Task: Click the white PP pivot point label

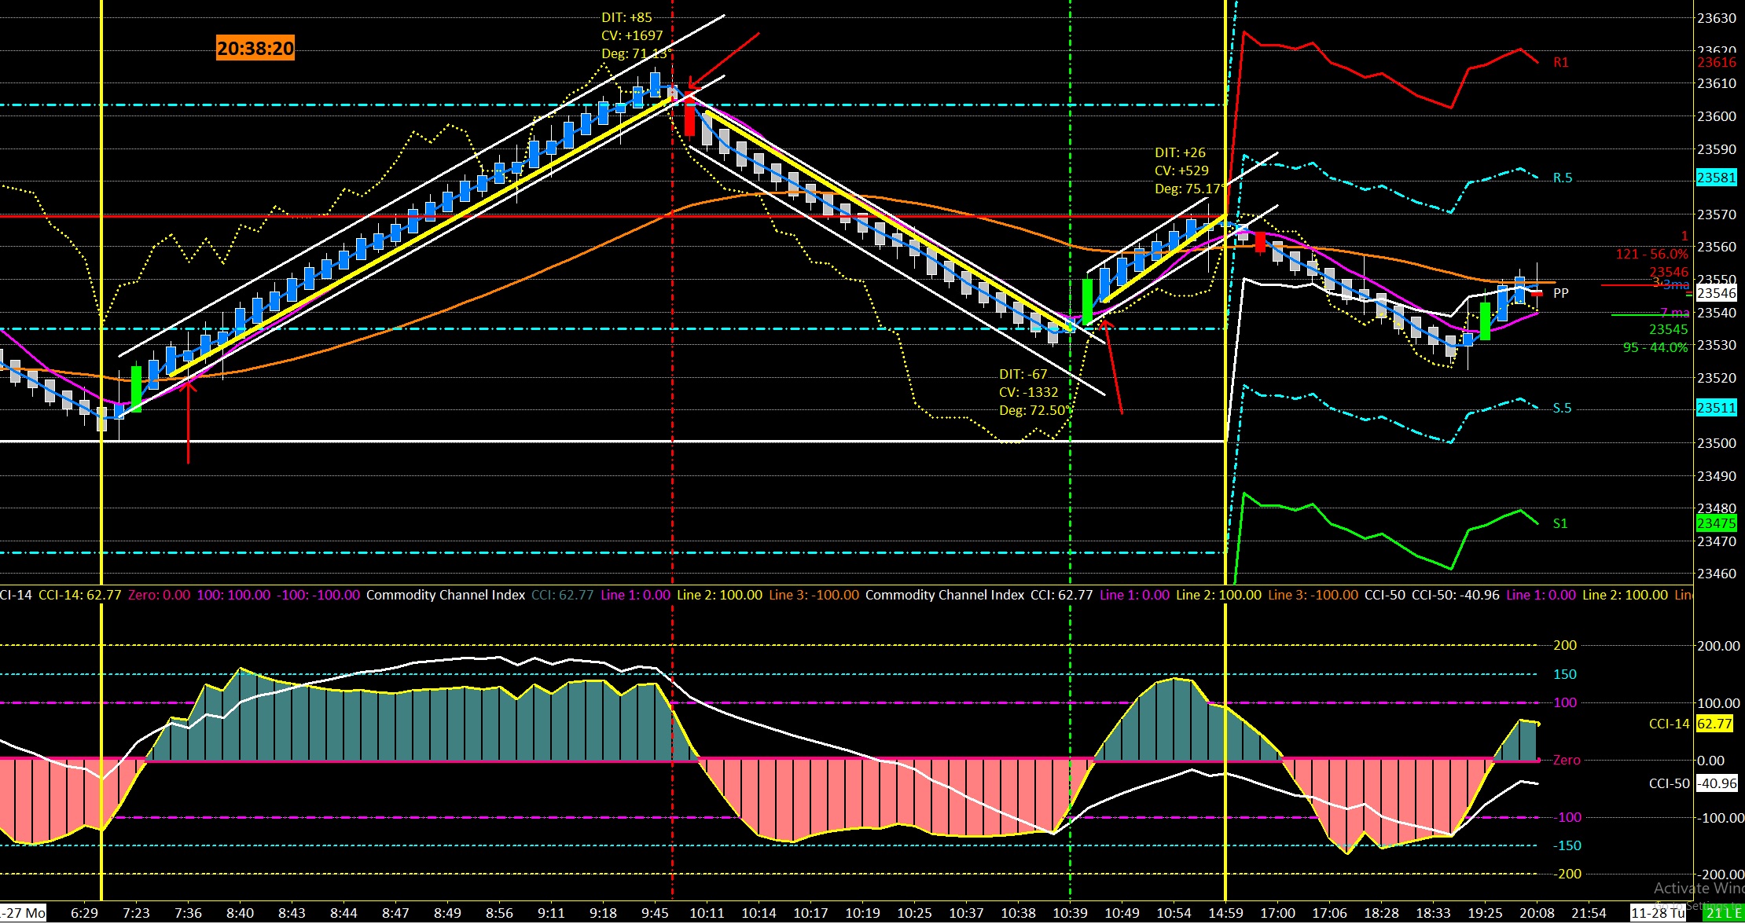Action: pyautogui.click(x=1561, y=293)
